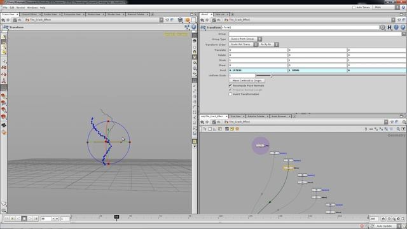This screenshot has width=407, height=229.
Task: Click the select tool at top of left toolbar
Action: [4, 37]
